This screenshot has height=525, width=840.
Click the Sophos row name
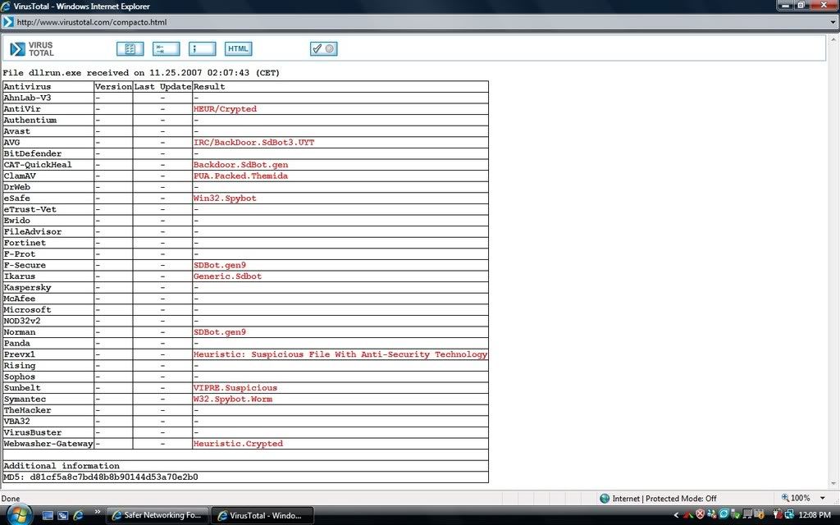pyautogui.click(x=20, y=377)
